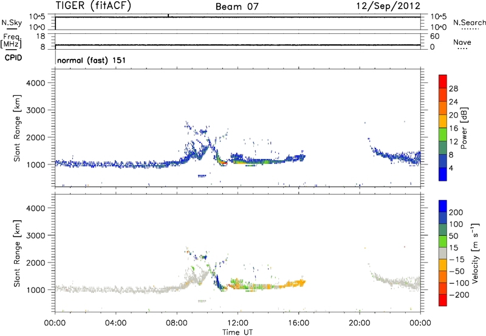Click the date '12/Sep/2012'
Viewport: 486px width, 336px height.
pos(388,6)
